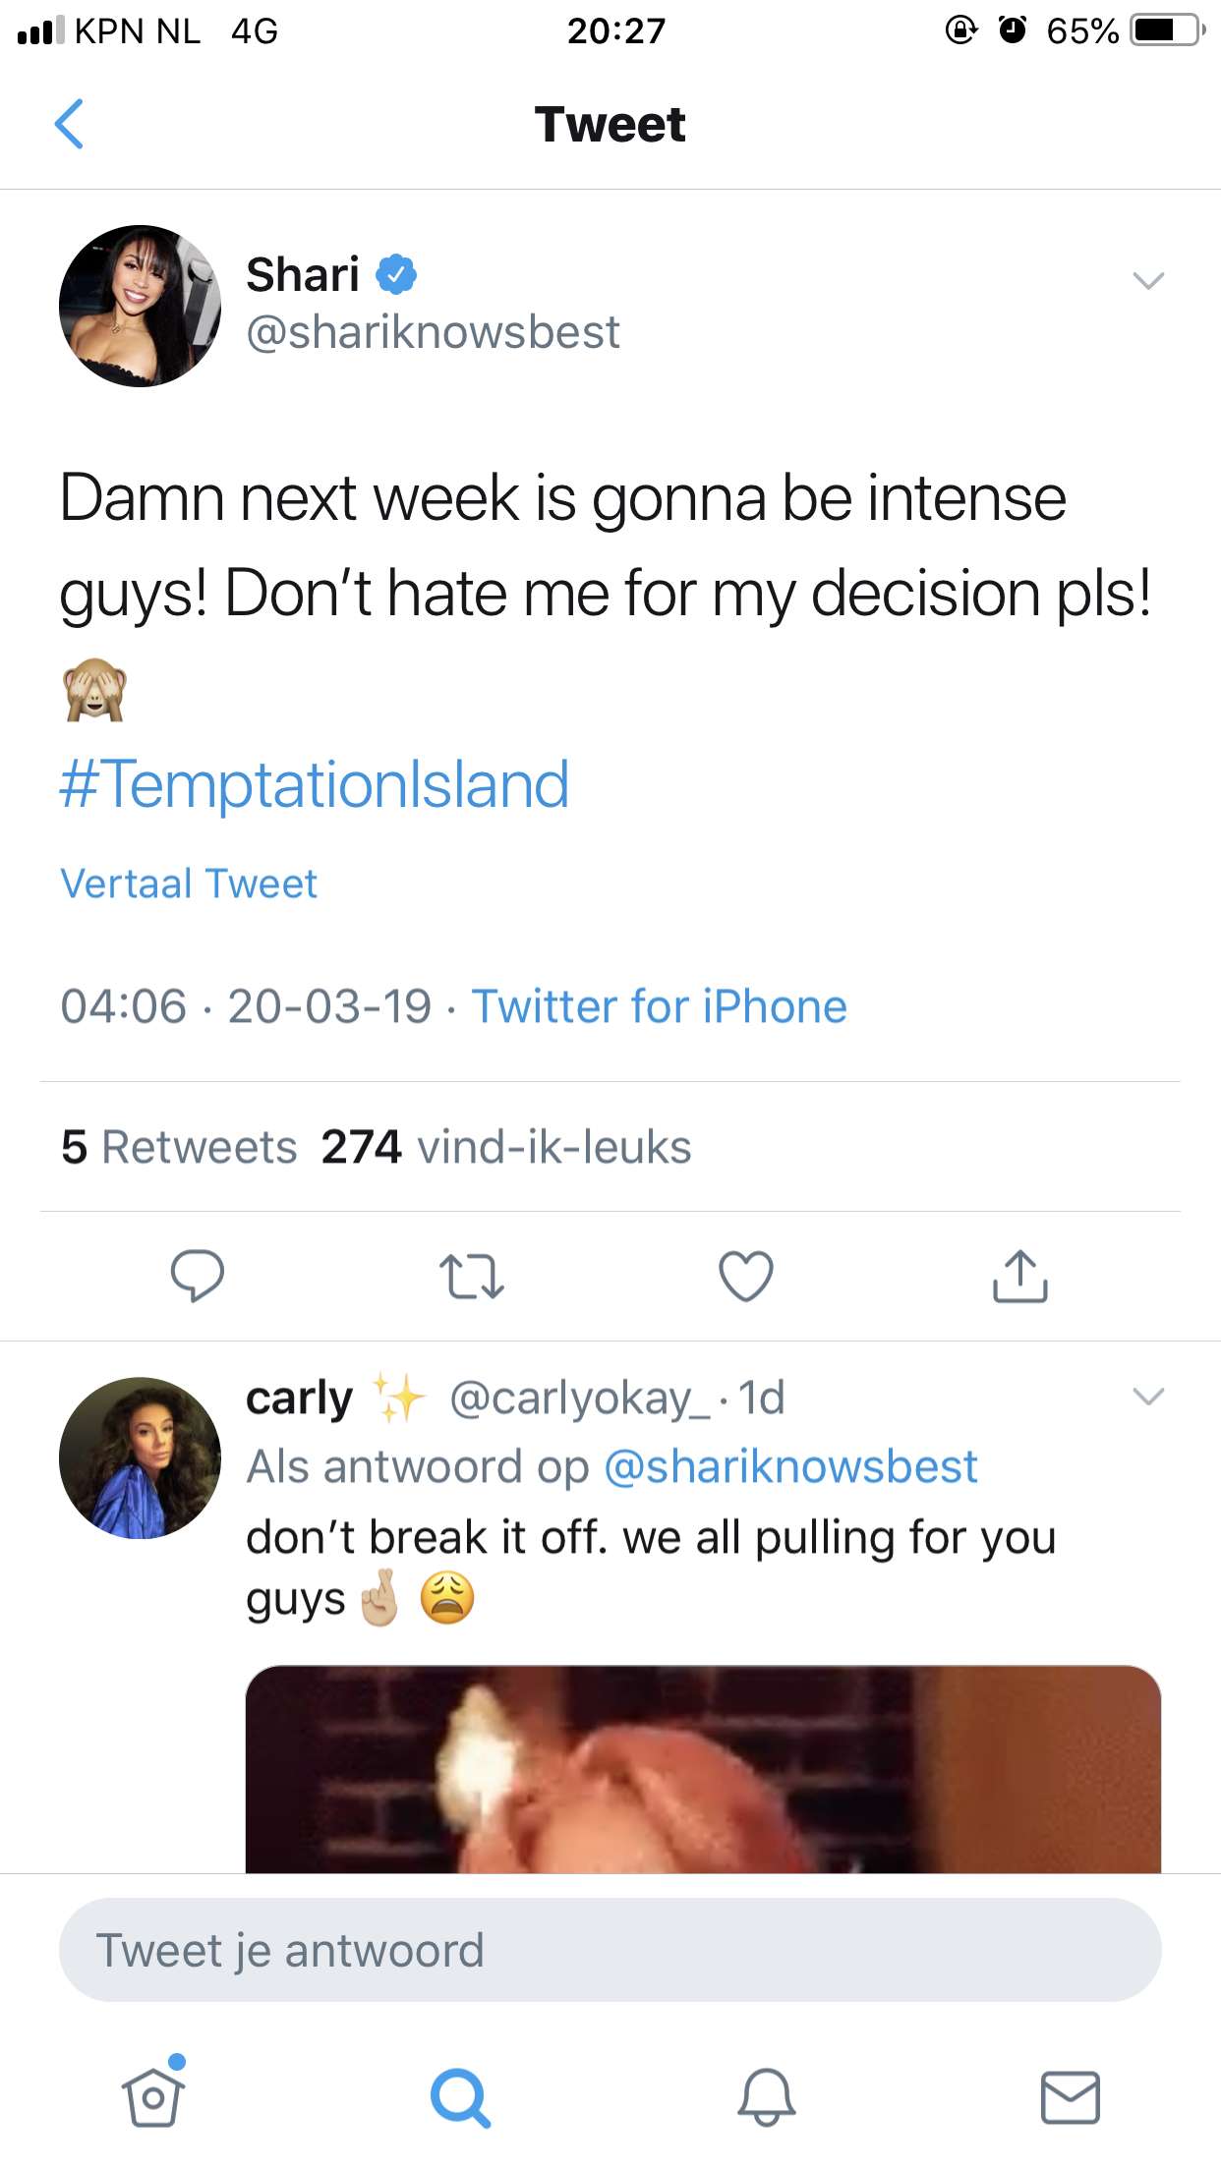The image size is (1221, 2170).
Task: Expand Shari's tweet options chevron
Action: click(x=1148, y=280)
